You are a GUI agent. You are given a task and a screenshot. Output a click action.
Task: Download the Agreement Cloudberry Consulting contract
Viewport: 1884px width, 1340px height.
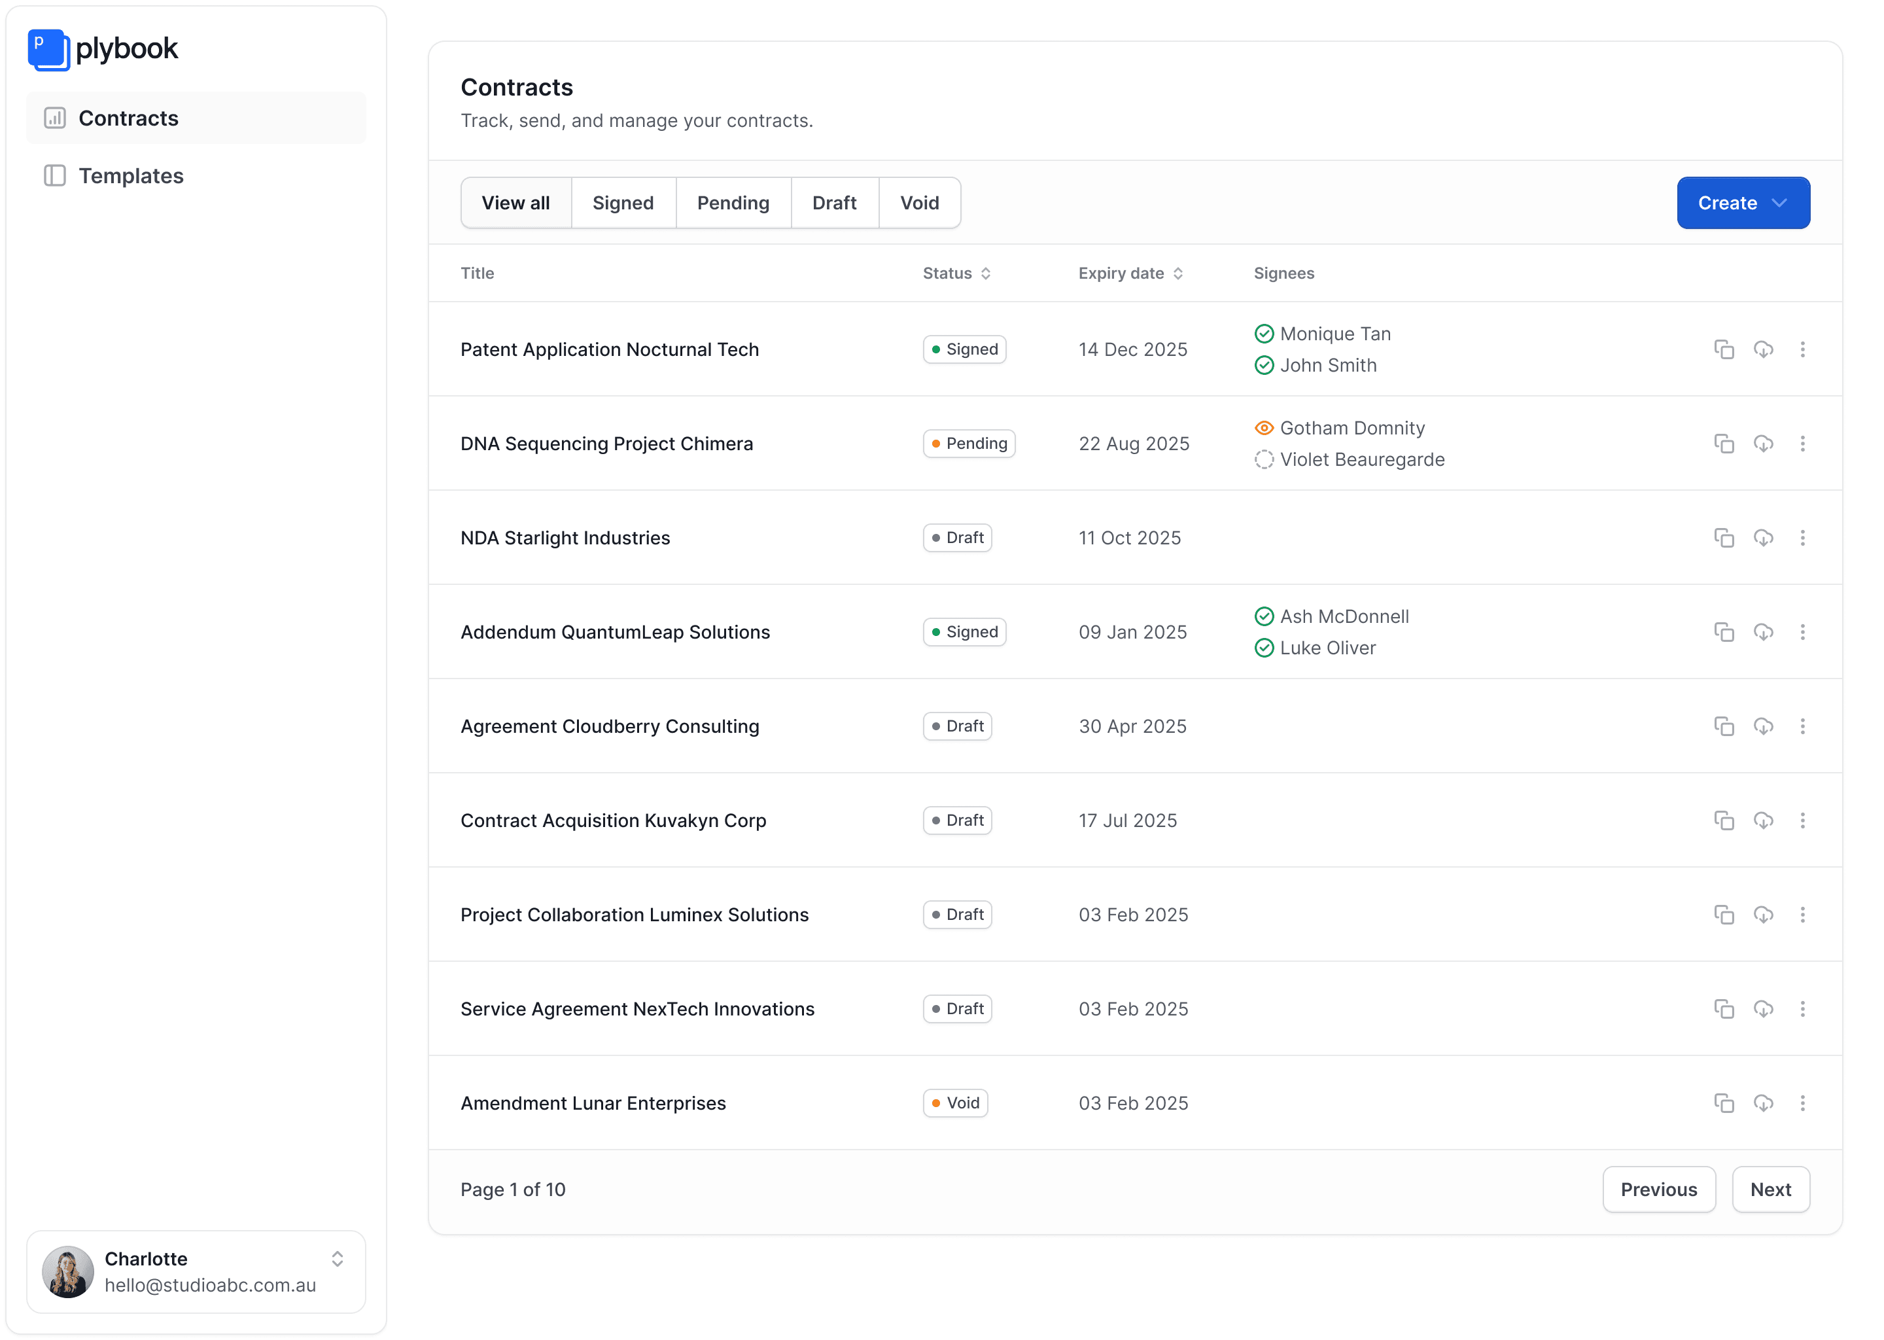1763,726
